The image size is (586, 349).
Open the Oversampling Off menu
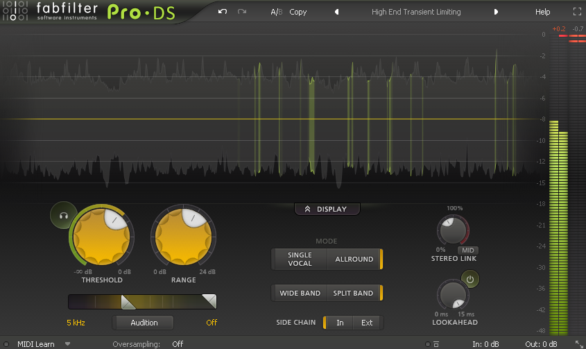pos(178,343)
